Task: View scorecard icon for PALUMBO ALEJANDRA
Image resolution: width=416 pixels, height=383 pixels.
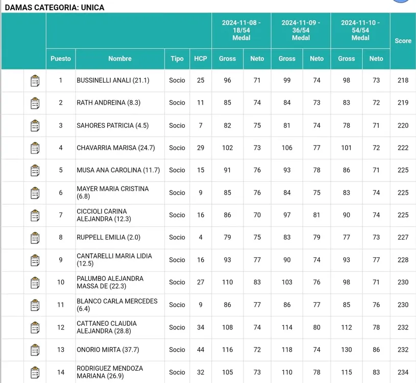Action: 35,282
